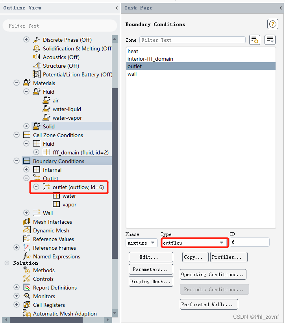Select water-liquid material in tree
285x323 pixels.
tap(67, 109)
